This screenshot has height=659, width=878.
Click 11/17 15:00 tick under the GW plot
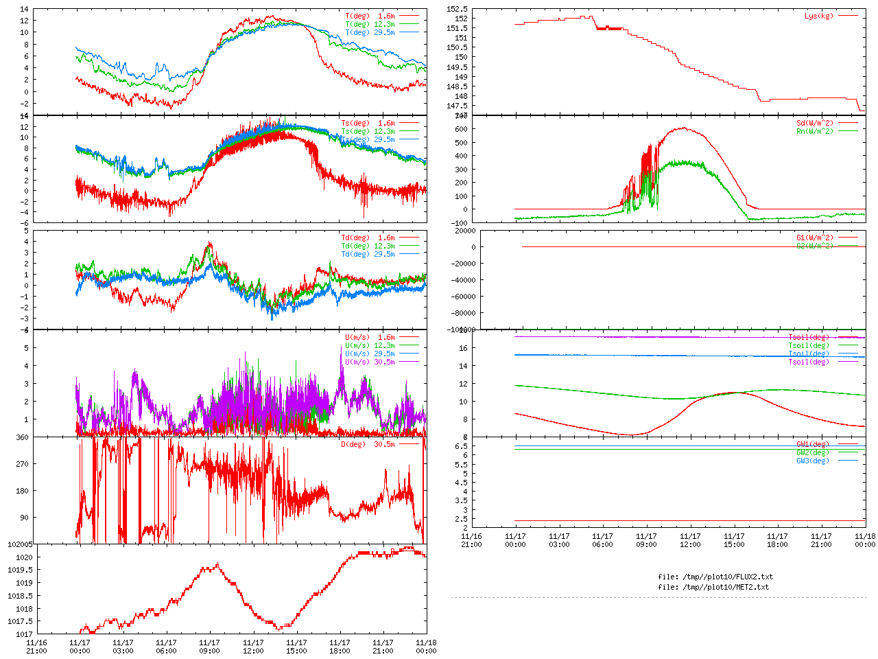click(x=734, y=540)
